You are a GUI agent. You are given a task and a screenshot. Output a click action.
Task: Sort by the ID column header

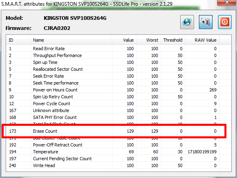click(18, 40)
